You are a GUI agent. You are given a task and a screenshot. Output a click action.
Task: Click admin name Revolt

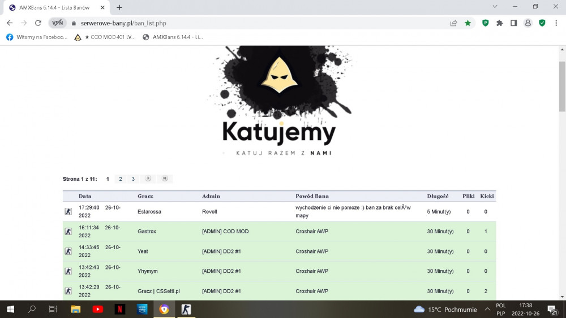tap(209, 212)
